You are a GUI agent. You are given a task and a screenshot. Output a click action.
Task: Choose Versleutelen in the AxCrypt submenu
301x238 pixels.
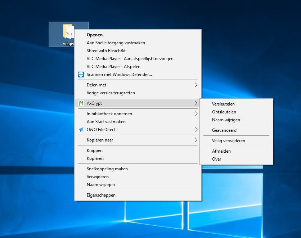(x=223, y=104)
